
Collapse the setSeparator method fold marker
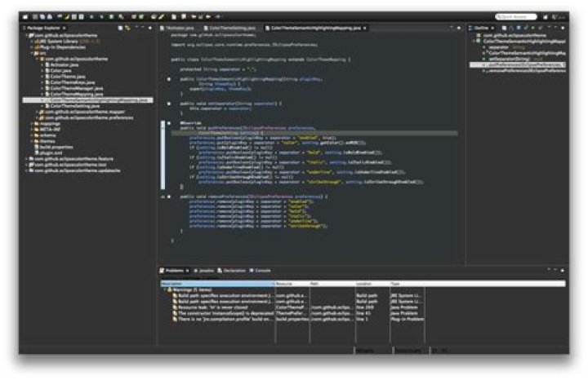click(169, 104)
